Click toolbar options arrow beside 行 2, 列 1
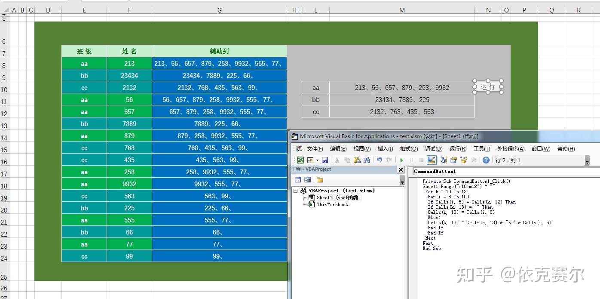Screen dimensions: 600x299 pyautogui.click(x=587, y=160)
